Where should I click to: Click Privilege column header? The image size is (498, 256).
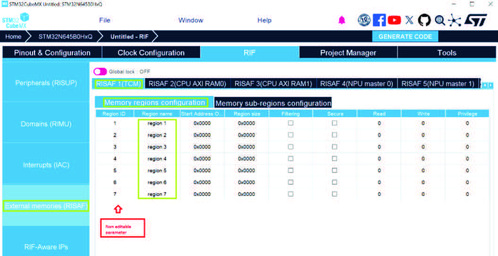[467, 113]
